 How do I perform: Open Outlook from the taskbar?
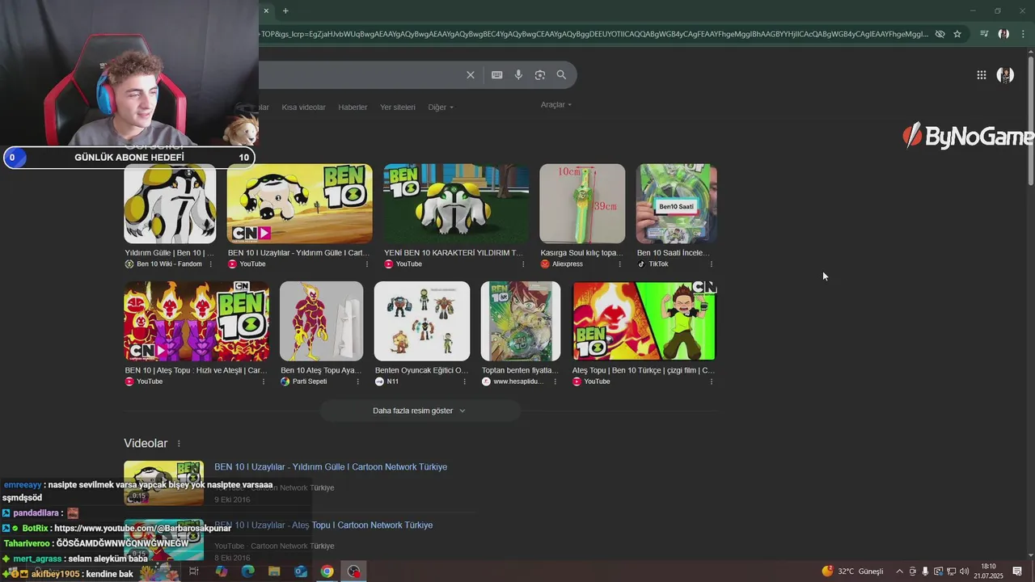[x=301, y=571]
